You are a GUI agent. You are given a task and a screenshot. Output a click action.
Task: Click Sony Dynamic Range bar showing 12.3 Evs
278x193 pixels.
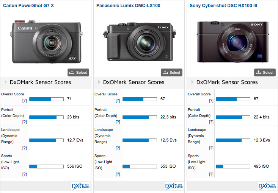pos(233,140)
